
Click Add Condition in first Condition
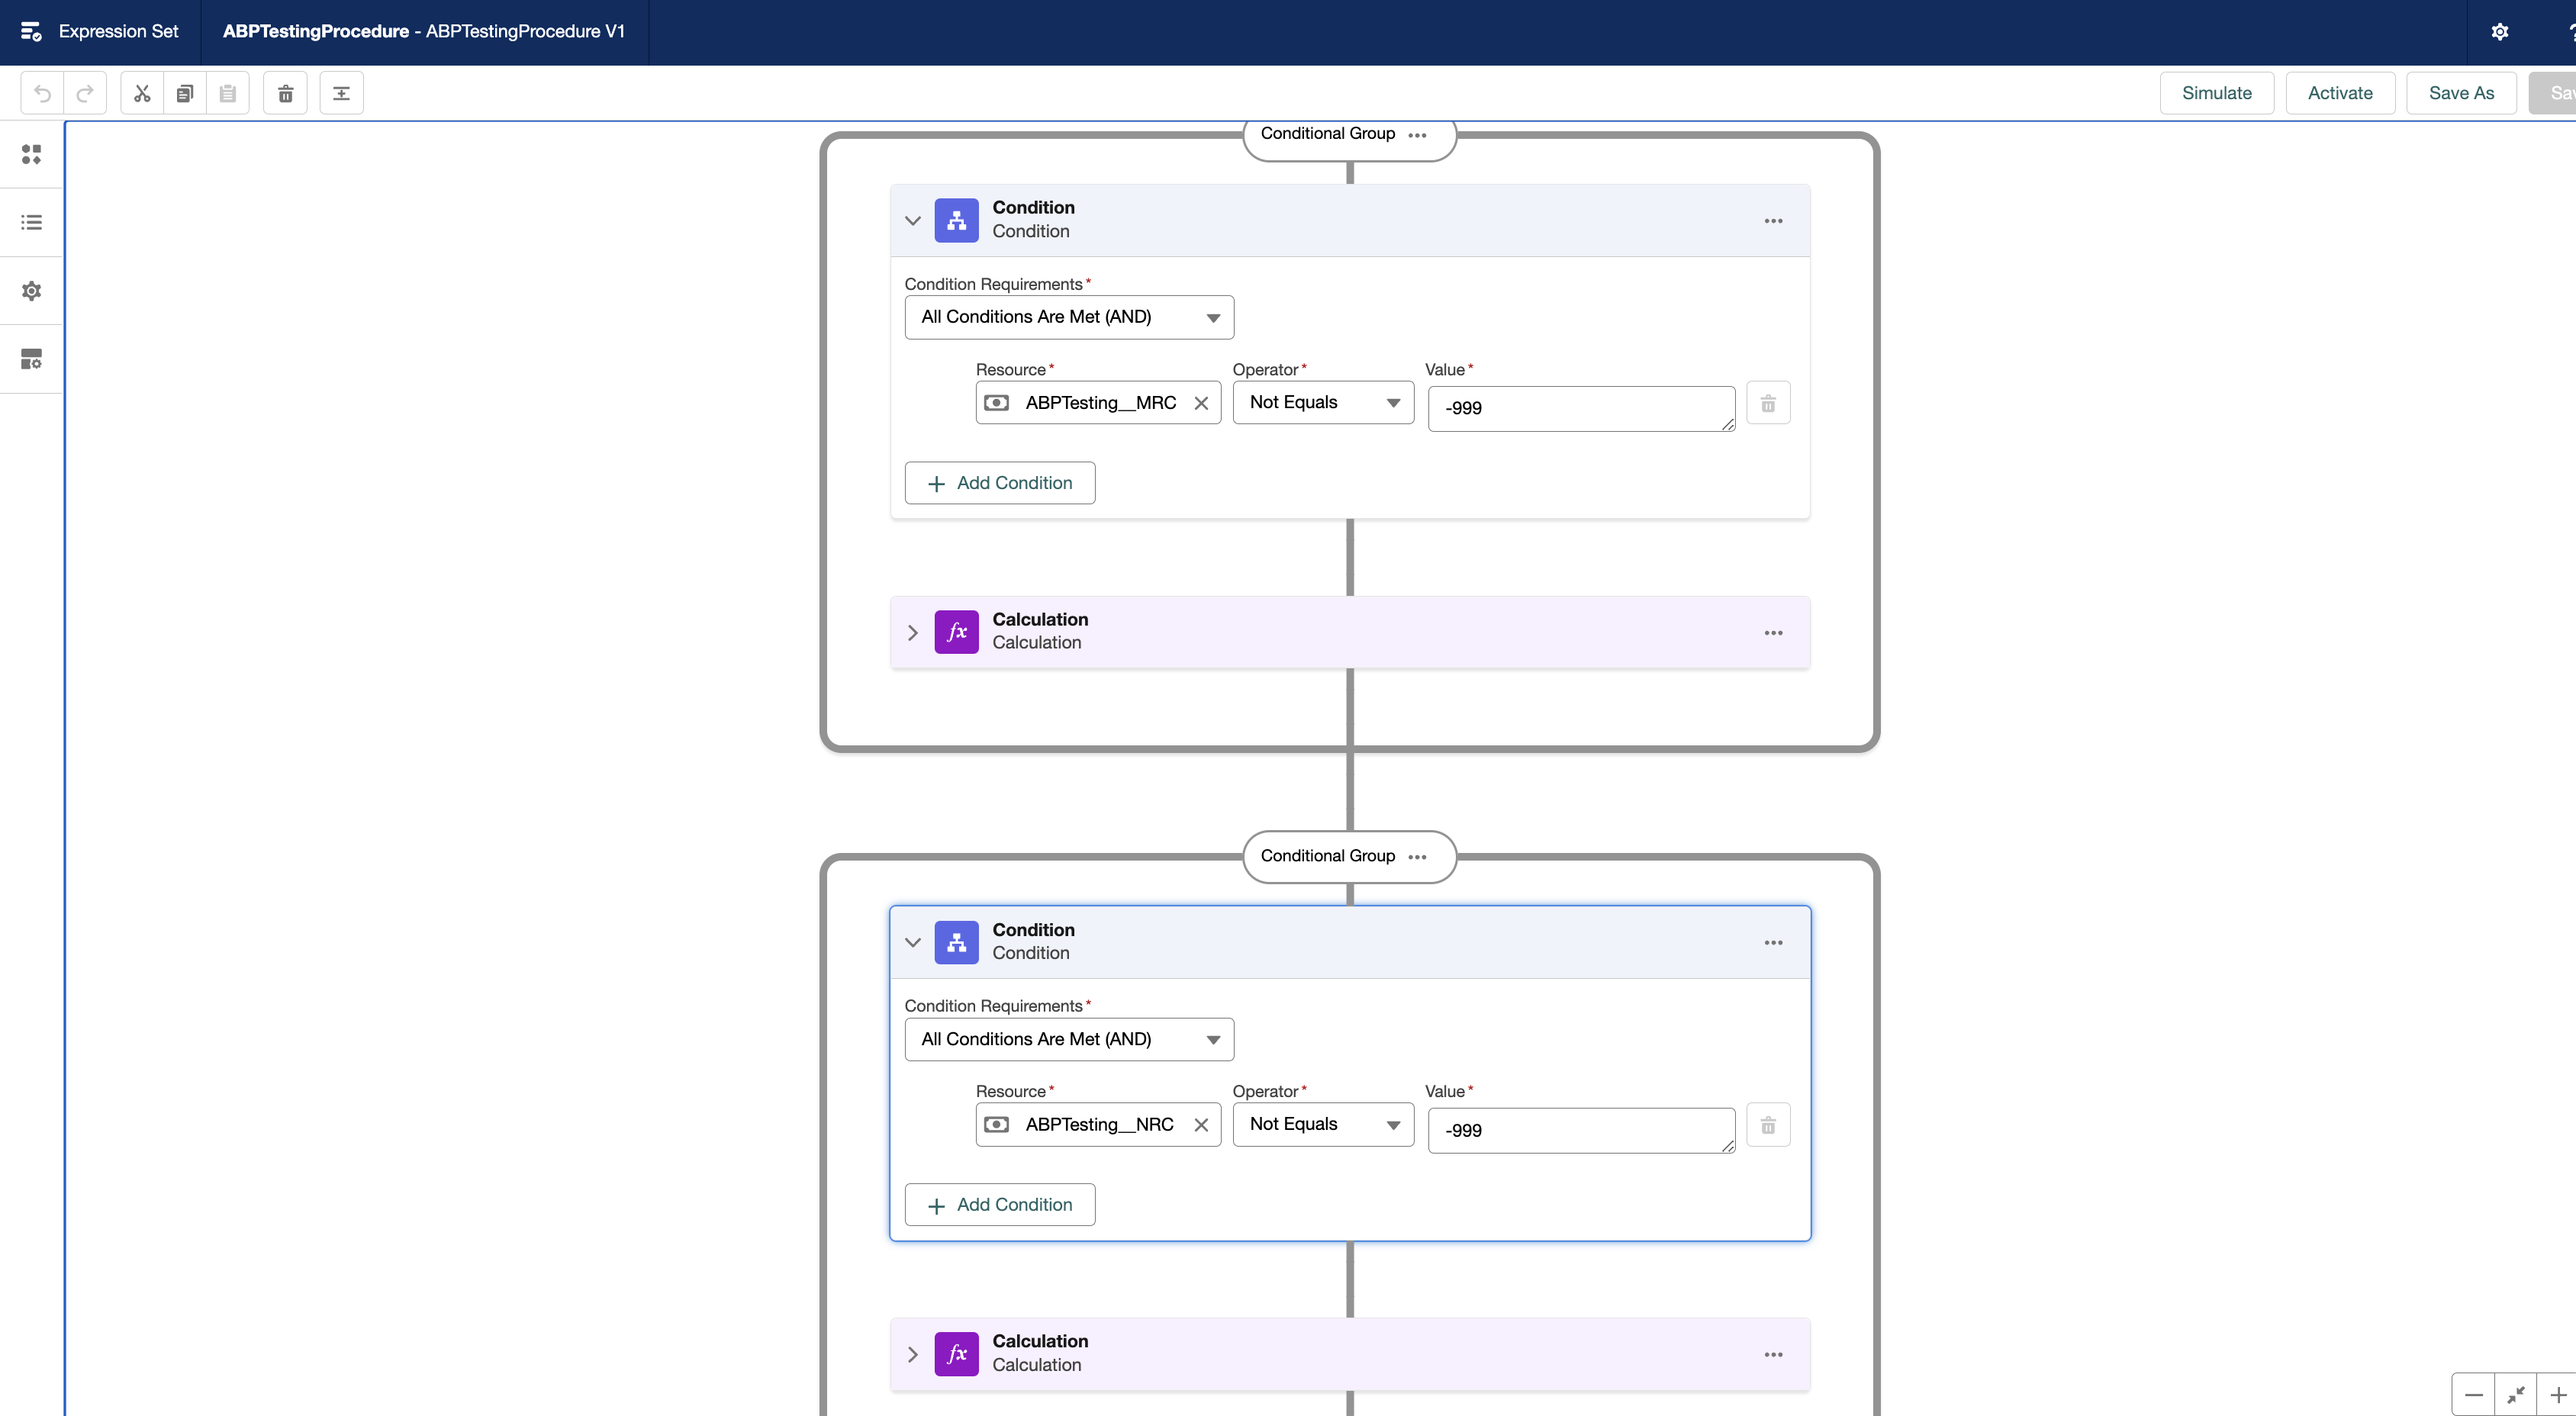1000,483
